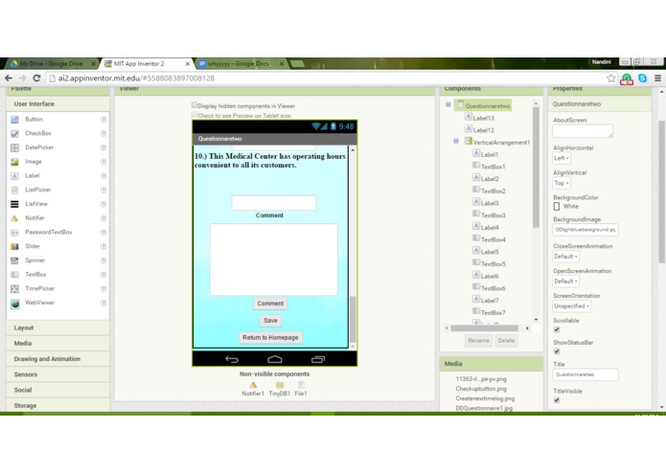Click the Save button in preview
This screenshot has width=666, height=473.
point(270,321)
